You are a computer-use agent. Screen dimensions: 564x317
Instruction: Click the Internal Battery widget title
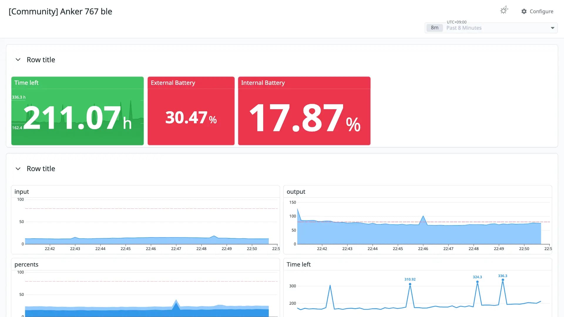263,83
